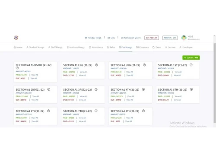View all paid fees for 7TH section
Screen dimensions: 216x162
[x=82, y=118]
